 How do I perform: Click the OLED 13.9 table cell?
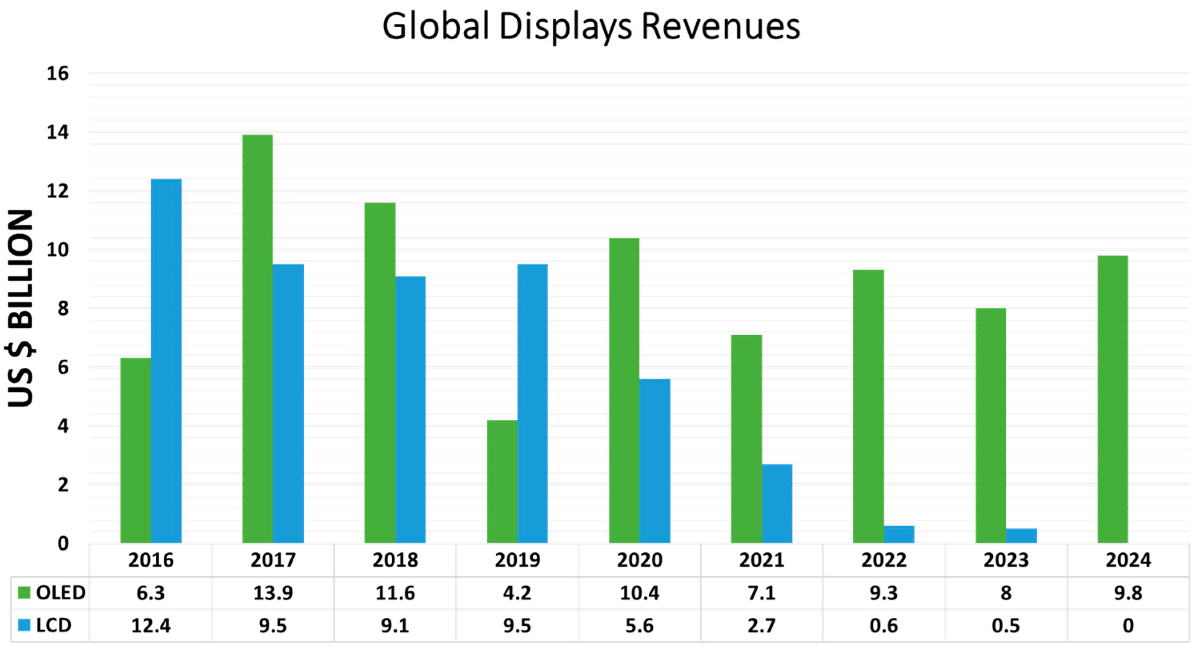click(273, 593)
